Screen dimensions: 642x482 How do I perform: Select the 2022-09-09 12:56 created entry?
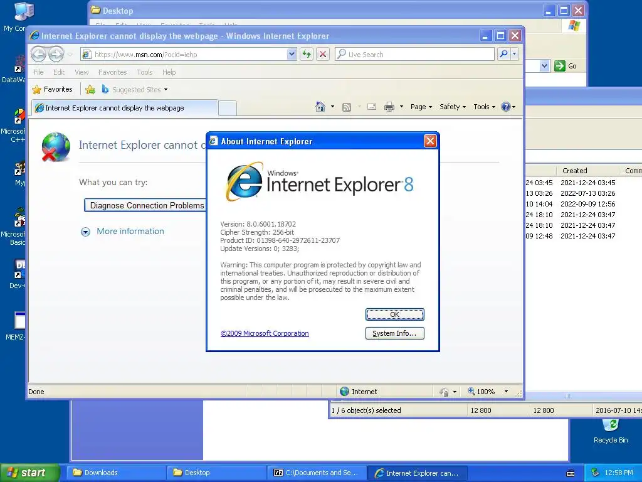point(588,204)
